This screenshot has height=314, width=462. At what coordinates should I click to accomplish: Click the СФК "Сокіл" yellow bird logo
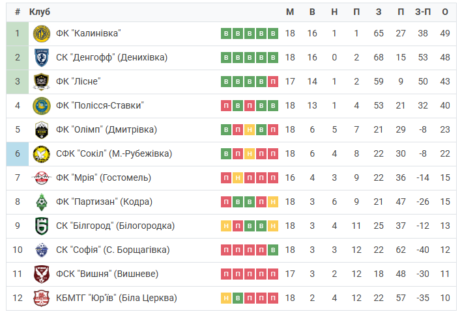point(41,154)
